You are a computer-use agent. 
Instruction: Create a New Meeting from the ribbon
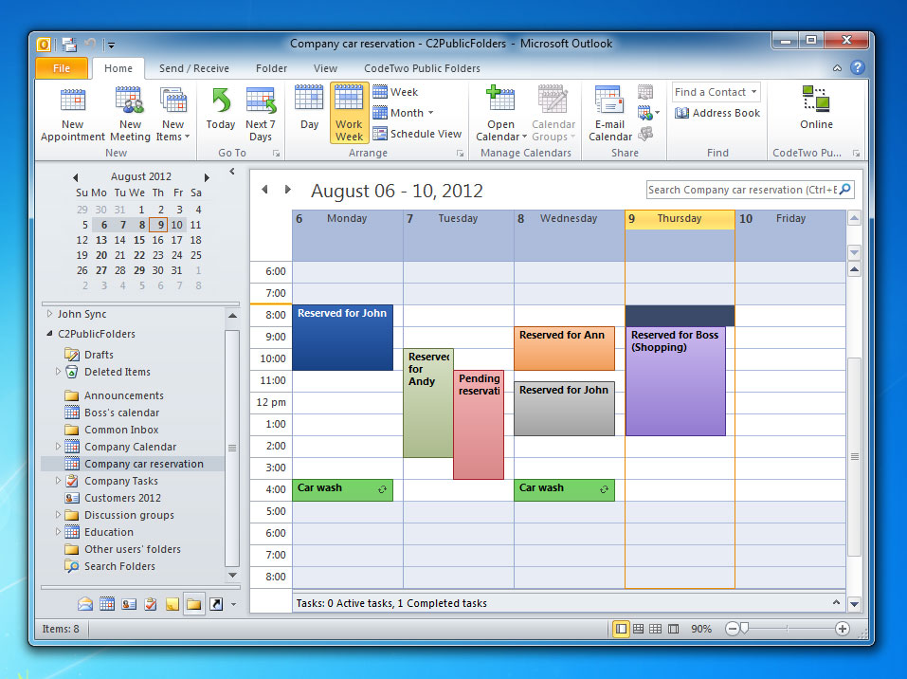pos(130,102)
